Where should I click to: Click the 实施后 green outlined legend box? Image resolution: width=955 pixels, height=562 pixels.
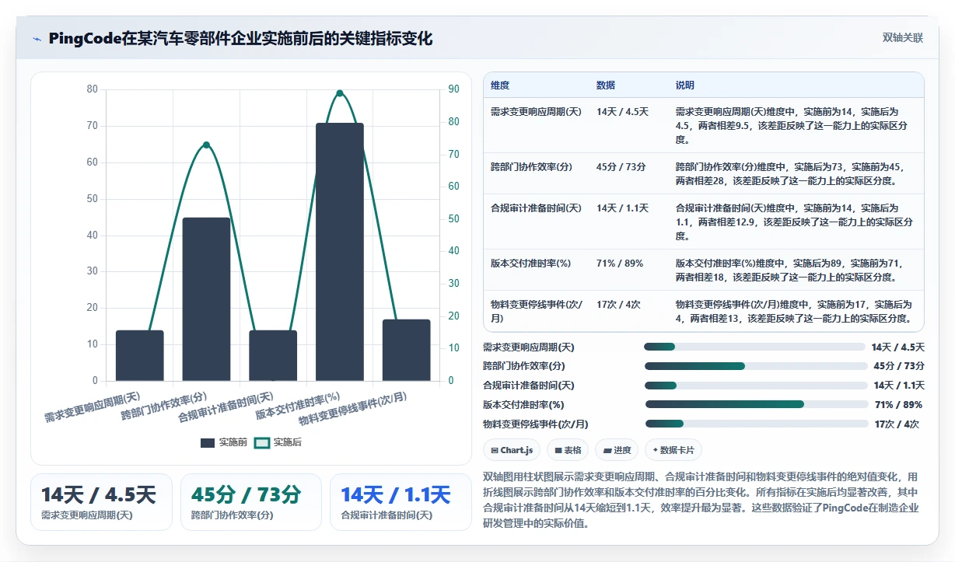coord(262,443)
